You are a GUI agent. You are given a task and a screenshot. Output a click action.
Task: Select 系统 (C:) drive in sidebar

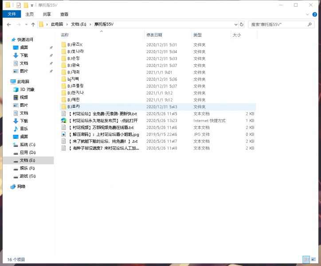(x=27, y=145)
